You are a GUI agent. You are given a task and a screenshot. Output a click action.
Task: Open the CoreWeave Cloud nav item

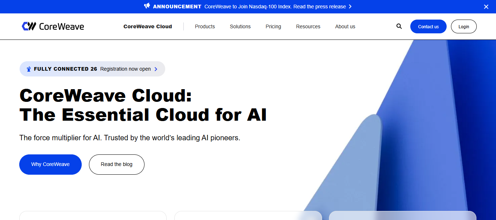(148, 26)
